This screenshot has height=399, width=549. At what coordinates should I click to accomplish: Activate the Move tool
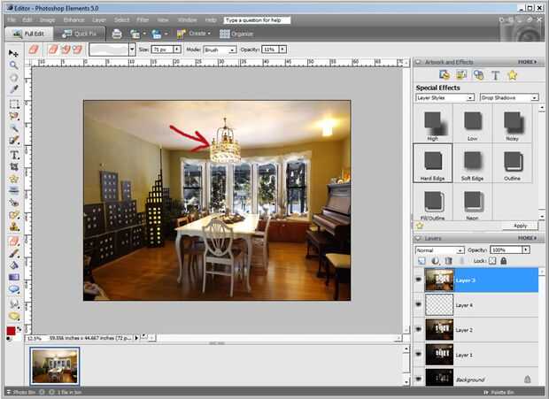click(x=14, y=53)
